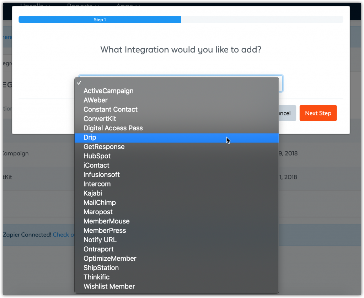Viewport: 364px width, 298px height.
Task: Pick Notify URL option
Action: click(x=100, y=240)
